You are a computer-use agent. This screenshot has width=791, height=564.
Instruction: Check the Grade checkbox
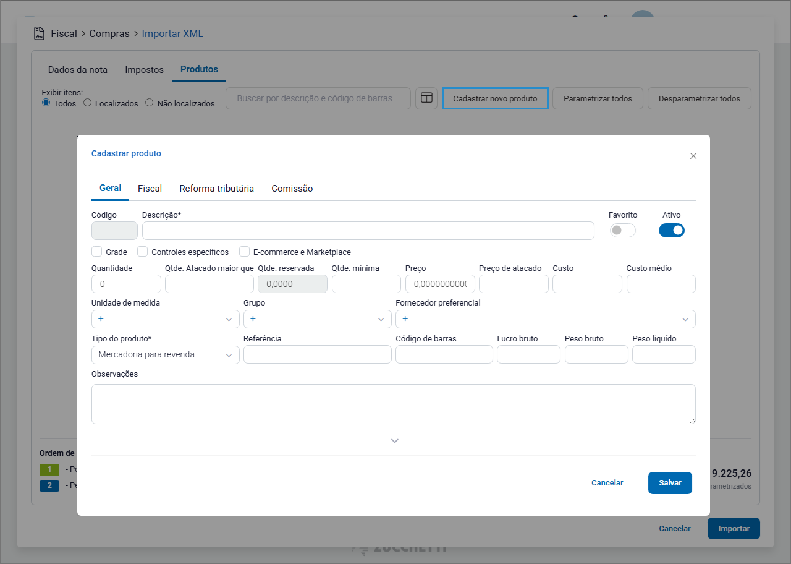pyautogui.click(x=97, y=252)
